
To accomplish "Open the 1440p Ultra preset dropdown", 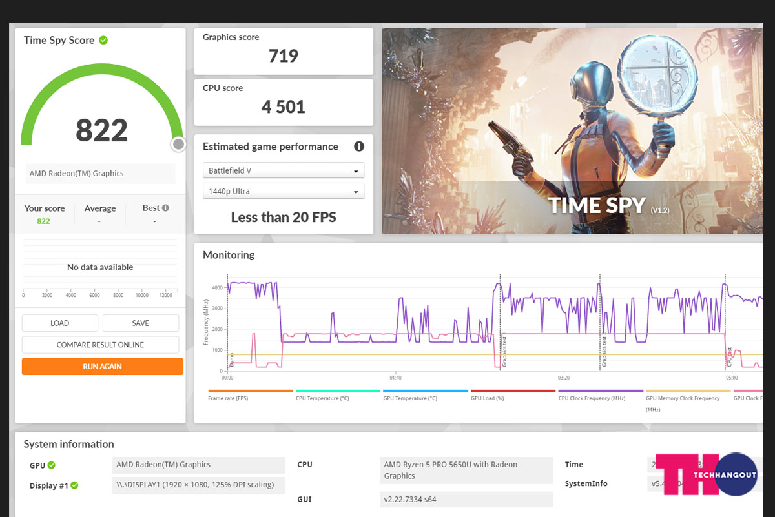I will point(284,192).
